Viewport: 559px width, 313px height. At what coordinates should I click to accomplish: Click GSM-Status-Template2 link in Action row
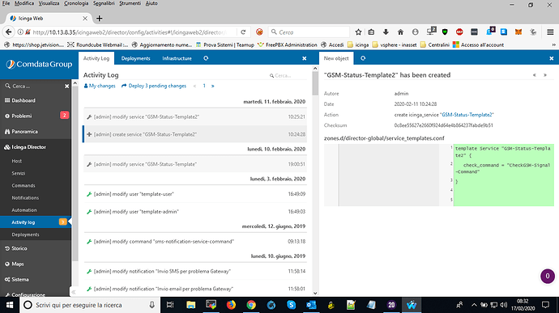click(467, 115)
